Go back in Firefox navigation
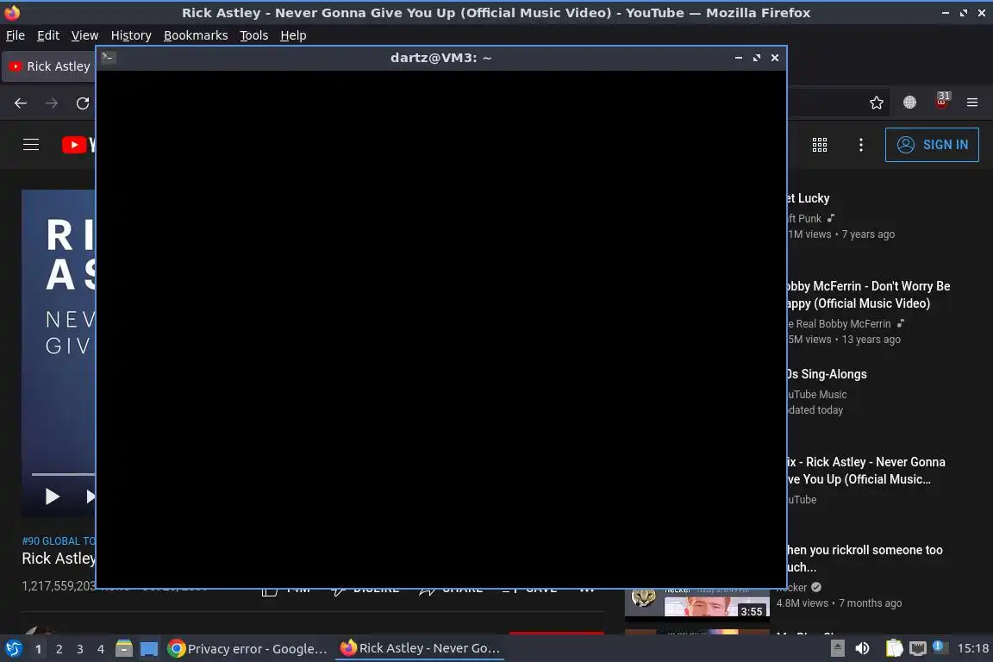Viewport: 993px width, 662px height. click(21, 103)
